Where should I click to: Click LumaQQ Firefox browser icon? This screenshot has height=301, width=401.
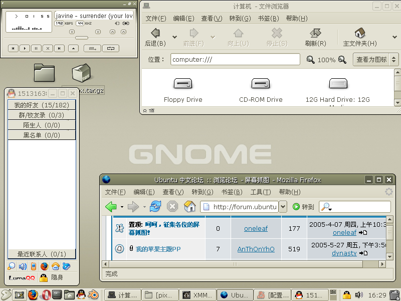point(44,266)
